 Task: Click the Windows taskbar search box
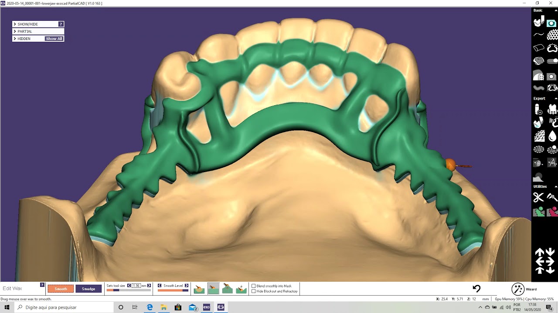click(64, 307)
